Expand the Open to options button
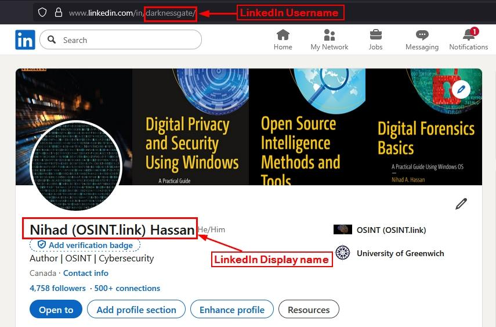 pyautogui.click(x=56, y=310)
